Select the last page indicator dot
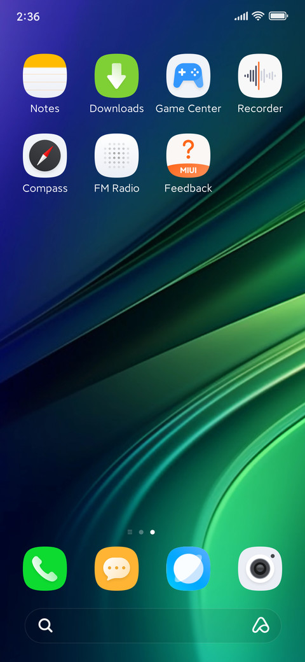This screenshot has height=662, width=305. (x=152, y=532)
